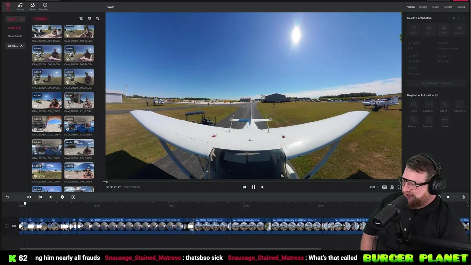
Task: Reset the Select Perspective settings
Action: click(x=464, y=18)
